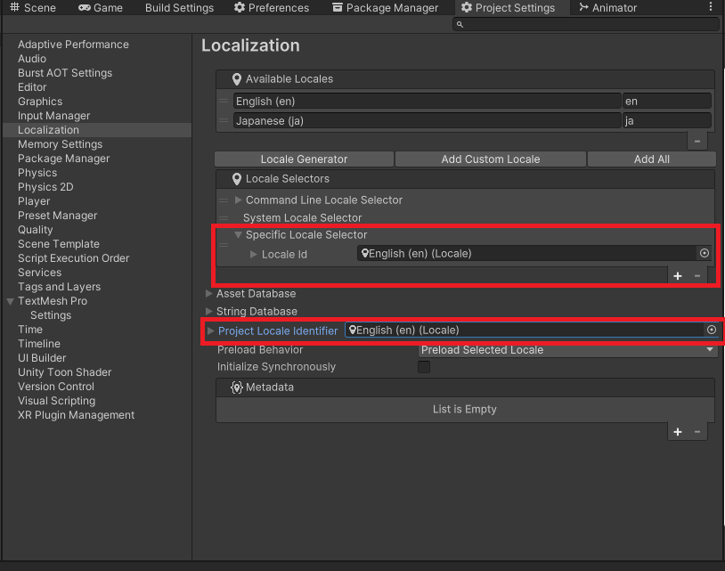725x571 pixels.
Task: Click the System Locale Selector drag handle
Action: [224, 217]
